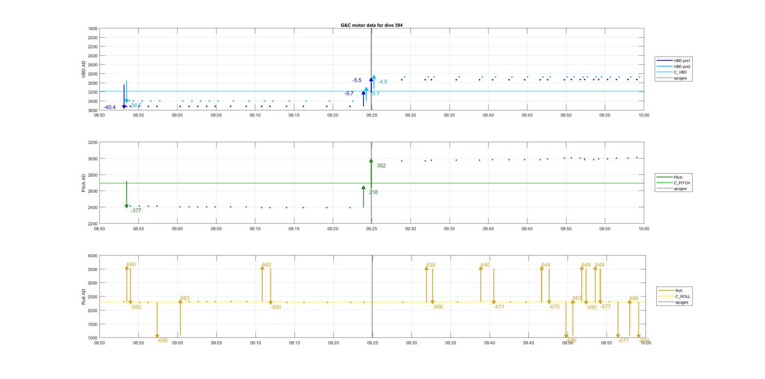Click the '660' roll data label
Screen dimensions: 765x379
pyautogui.click(x=131, y=265)
